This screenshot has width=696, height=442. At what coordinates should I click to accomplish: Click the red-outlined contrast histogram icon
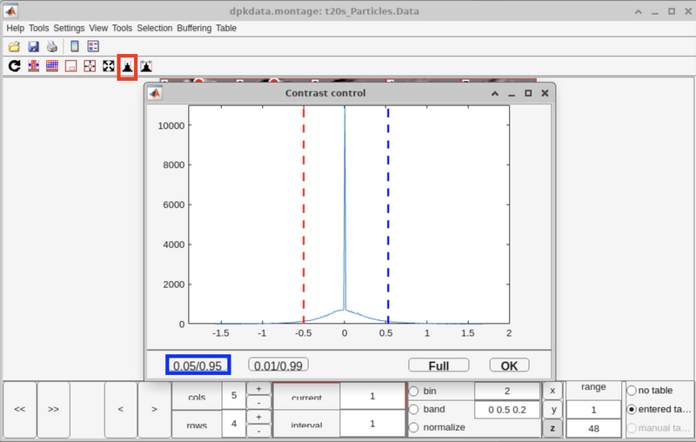pyautogui.click(x=127, y=66)
